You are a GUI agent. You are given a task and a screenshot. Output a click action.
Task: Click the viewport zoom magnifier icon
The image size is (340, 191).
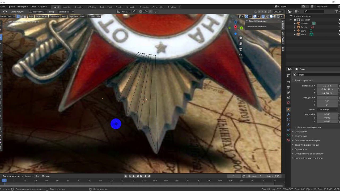[240, 38]
